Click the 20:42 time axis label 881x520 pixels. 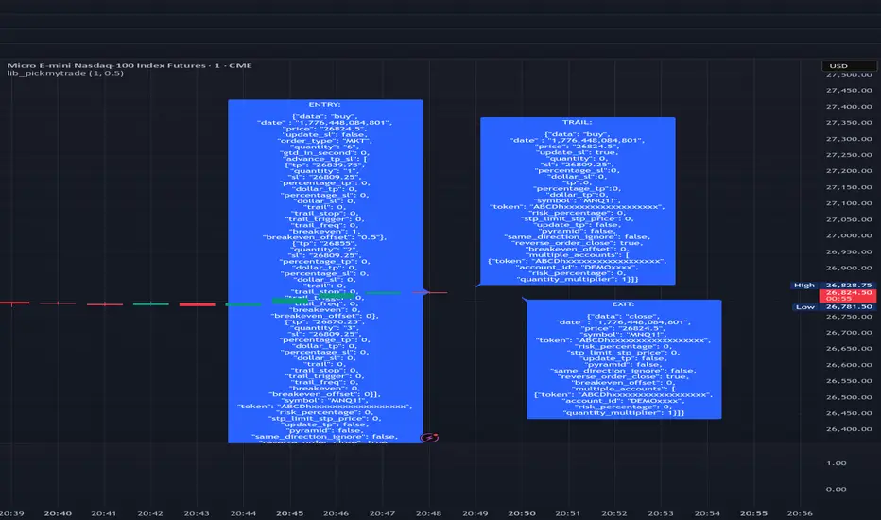[150, 513]
